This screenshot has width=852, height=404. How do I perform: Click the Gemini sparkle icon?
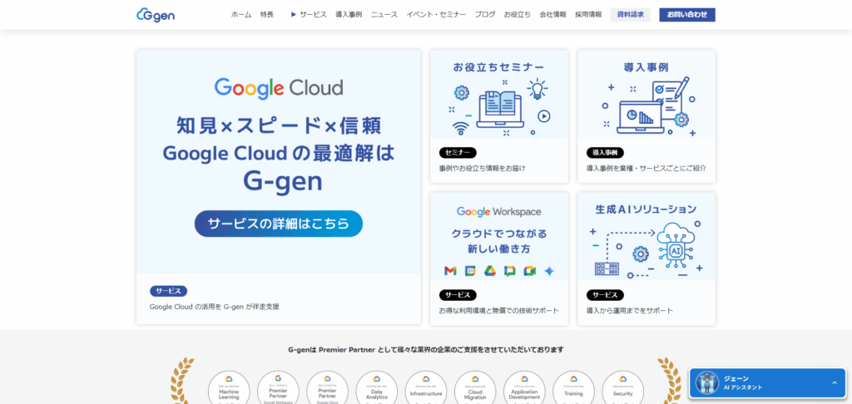click(549, 271)
